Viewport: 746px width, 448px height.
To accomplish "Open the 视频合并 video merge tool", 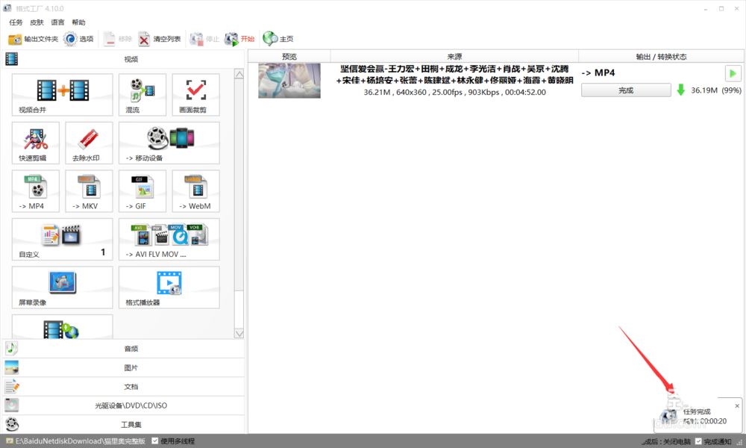I will click(x=63, y=94).
